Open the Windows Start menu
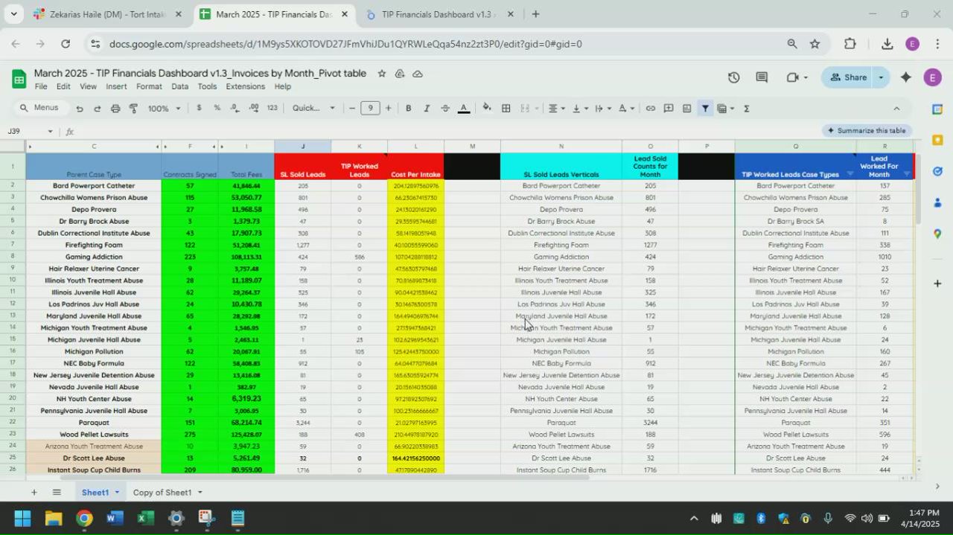953x535 pixels. coord(22,518)
